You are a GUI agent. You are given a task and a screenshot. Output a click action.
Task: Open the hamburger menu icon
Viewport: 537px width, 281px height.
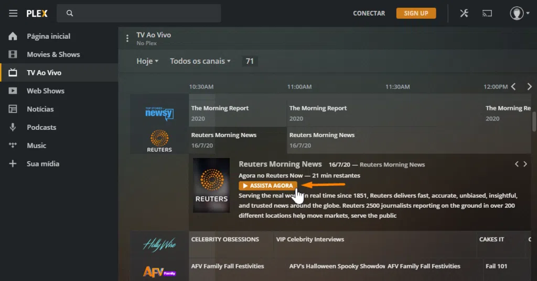13,14
